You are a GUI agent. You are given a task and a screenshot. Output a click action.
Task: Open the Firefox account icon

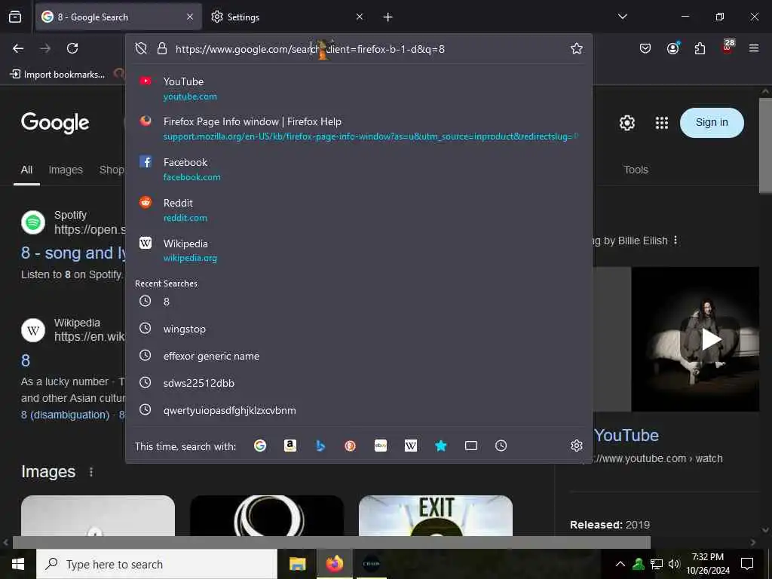click(x=672, y=48)
